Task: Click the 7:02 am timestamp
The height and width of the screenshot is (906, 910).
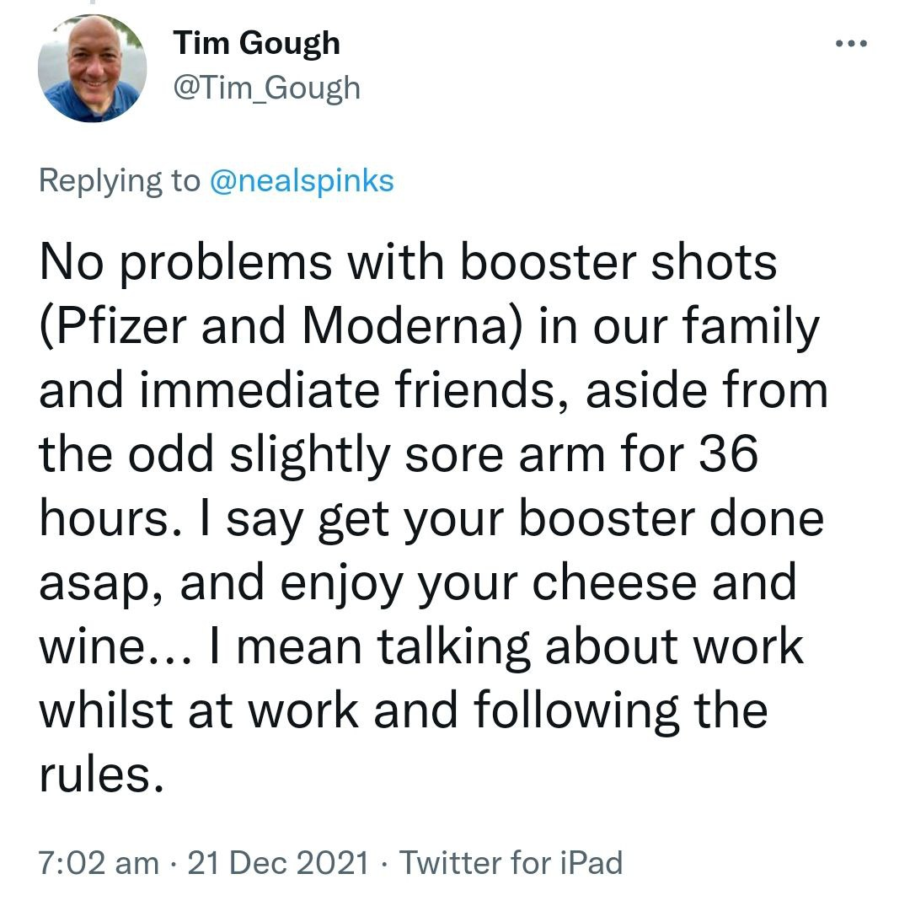Action: click(x=99, y=862)
